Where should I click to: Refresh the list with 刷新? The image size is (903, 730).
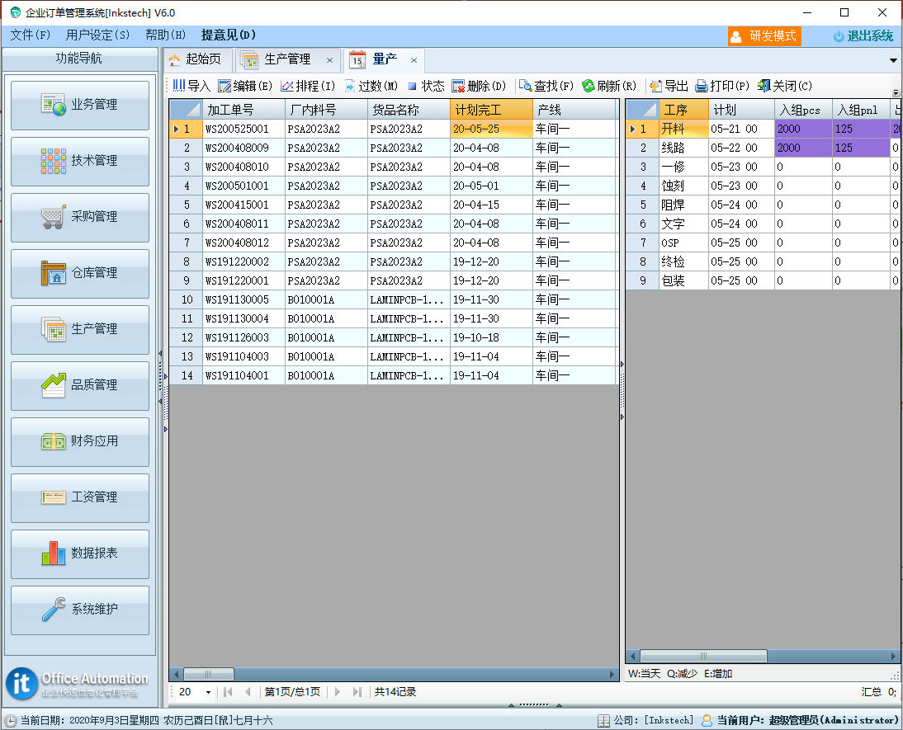tap(589, 86)
